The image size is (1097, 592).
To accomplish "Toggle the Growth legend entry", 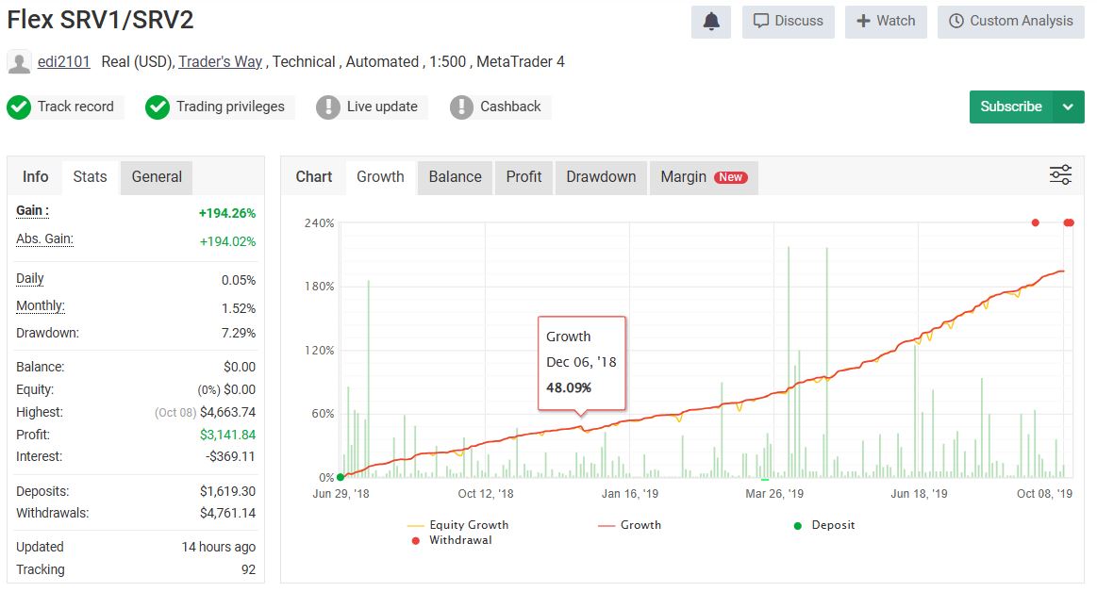I will click(x=640, y=525).
